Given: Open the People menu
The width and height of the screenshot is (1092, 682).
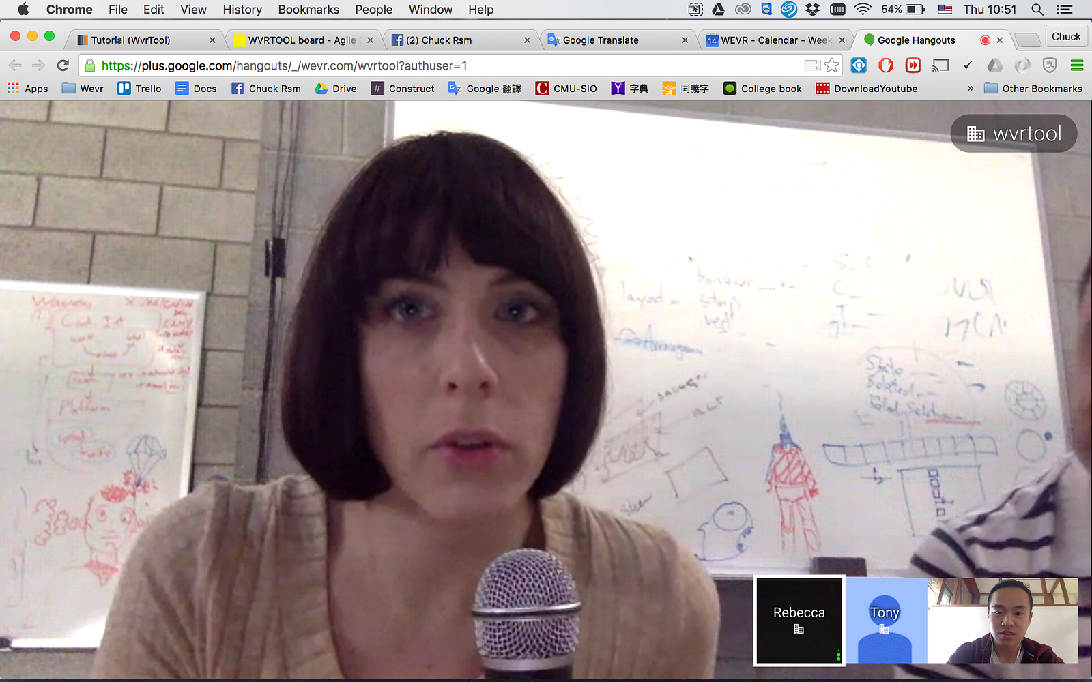Looking at the screenshot, I should pyautogui.click(x=374, y=10).
